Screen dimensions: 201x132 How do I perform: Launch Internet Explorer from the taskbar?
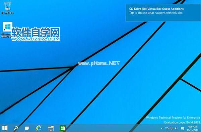coord(39,128)
